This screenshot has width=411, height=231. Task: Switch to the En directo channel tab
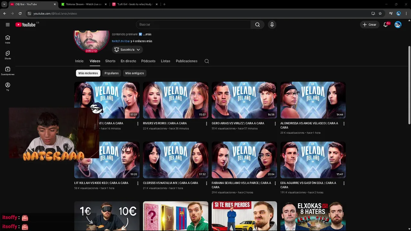coord(128,61)
